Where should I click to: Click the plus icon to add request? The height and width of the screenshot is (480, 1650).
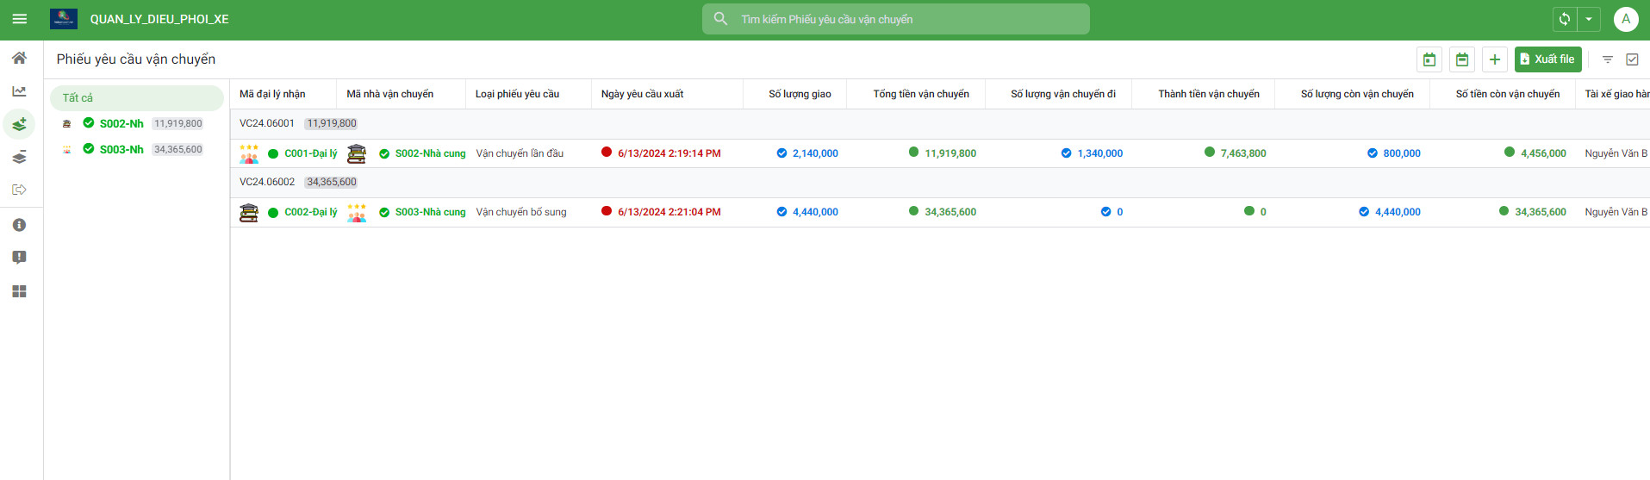(1495, 59)
